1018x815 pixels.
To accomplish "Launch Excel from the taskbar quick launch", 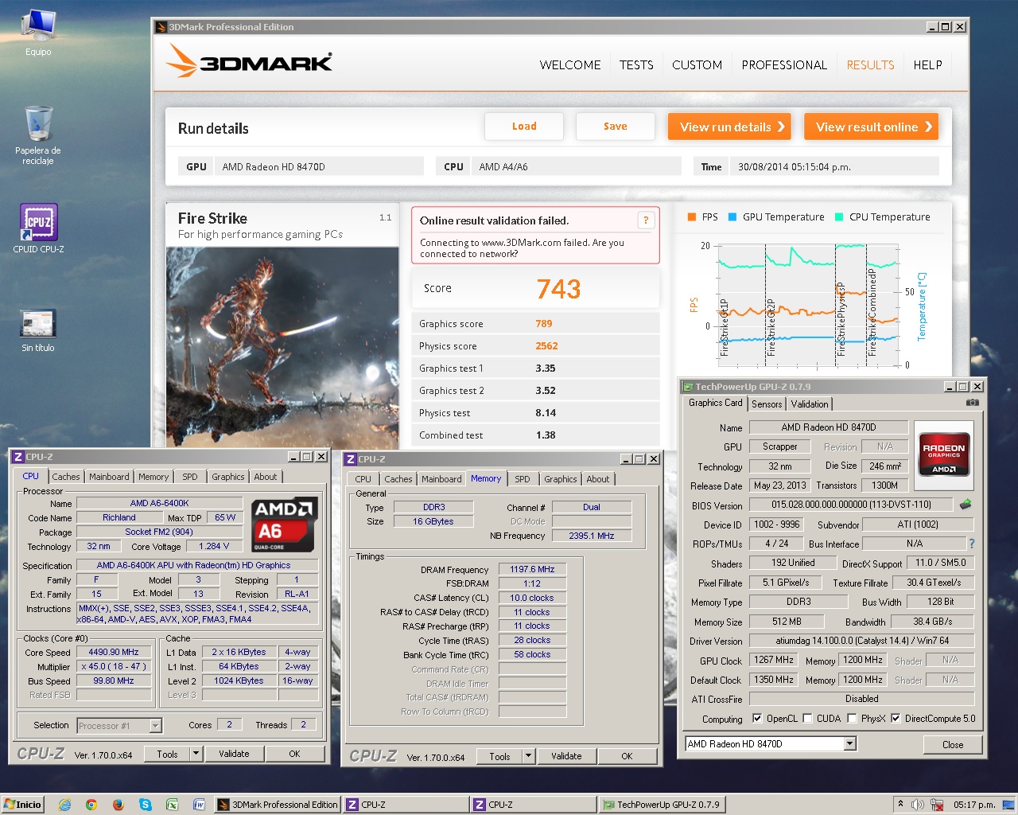I will pyautogui.click(x=172, y=805).
